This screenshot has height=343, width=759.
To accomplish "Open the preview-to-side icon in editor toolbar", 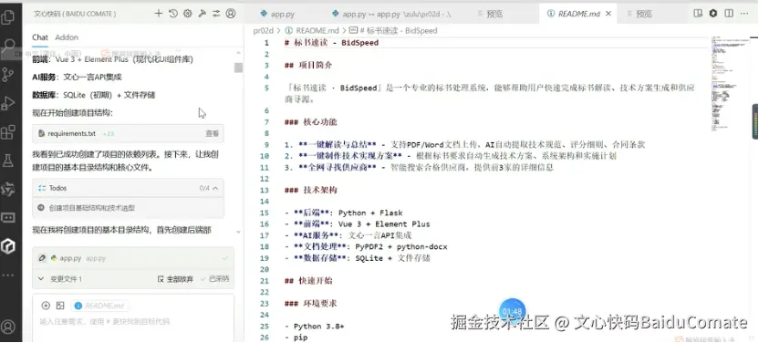I will click(698, 14).
